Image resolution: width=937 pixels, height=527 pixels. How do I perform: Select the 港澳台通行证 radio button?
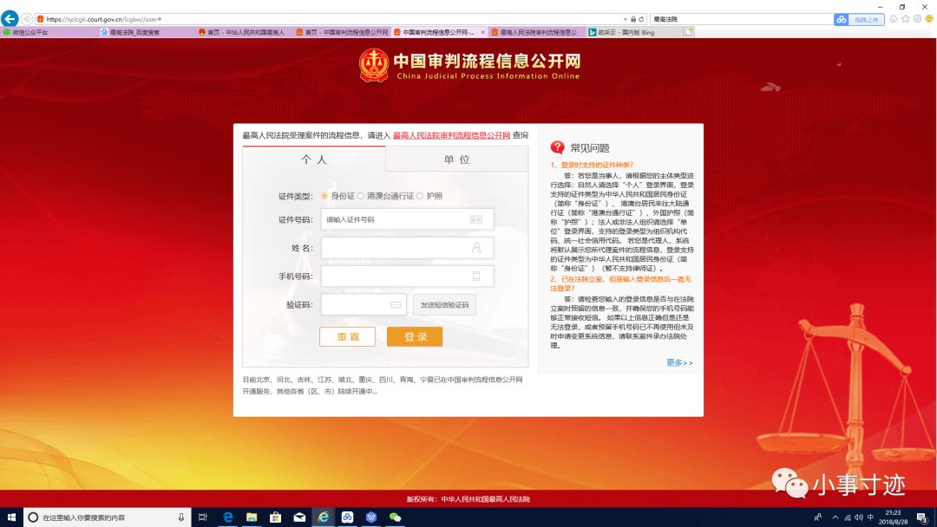(360, 196)
